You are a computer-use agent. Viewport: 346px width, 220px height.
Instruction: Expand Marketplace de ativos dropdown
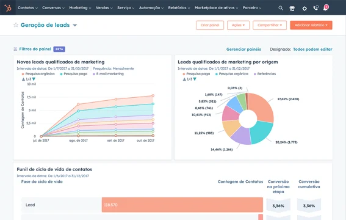[x=216, y=8]
